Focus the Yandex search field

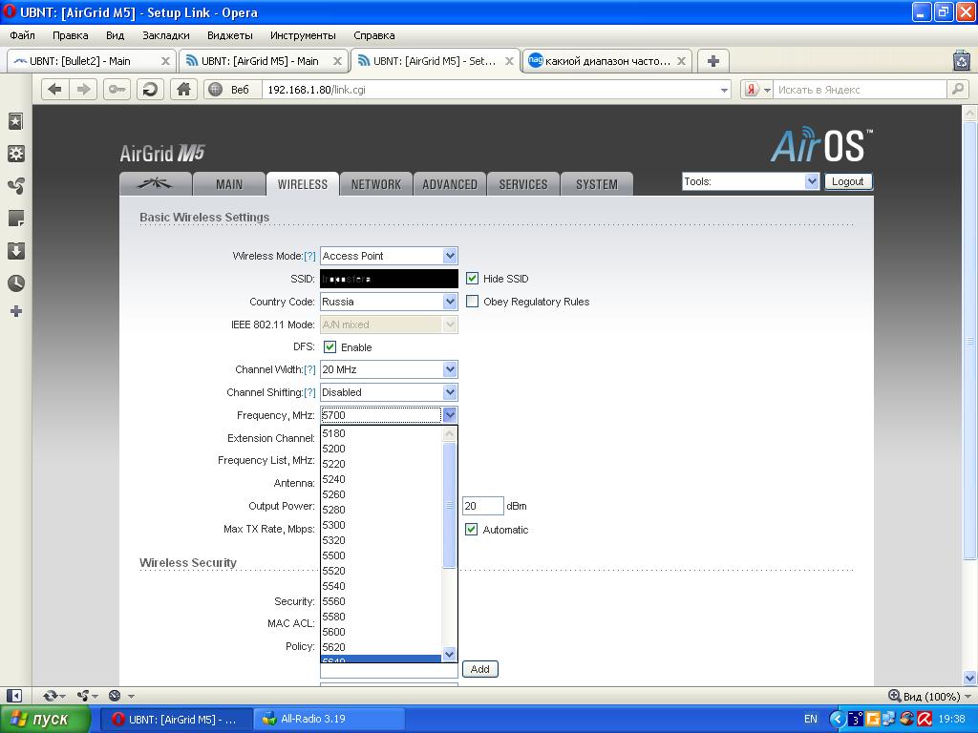[861, 90]
